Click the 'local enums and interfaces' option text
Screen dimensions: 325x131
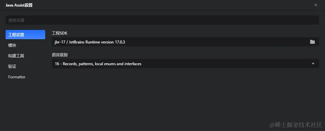click(118, 64)
